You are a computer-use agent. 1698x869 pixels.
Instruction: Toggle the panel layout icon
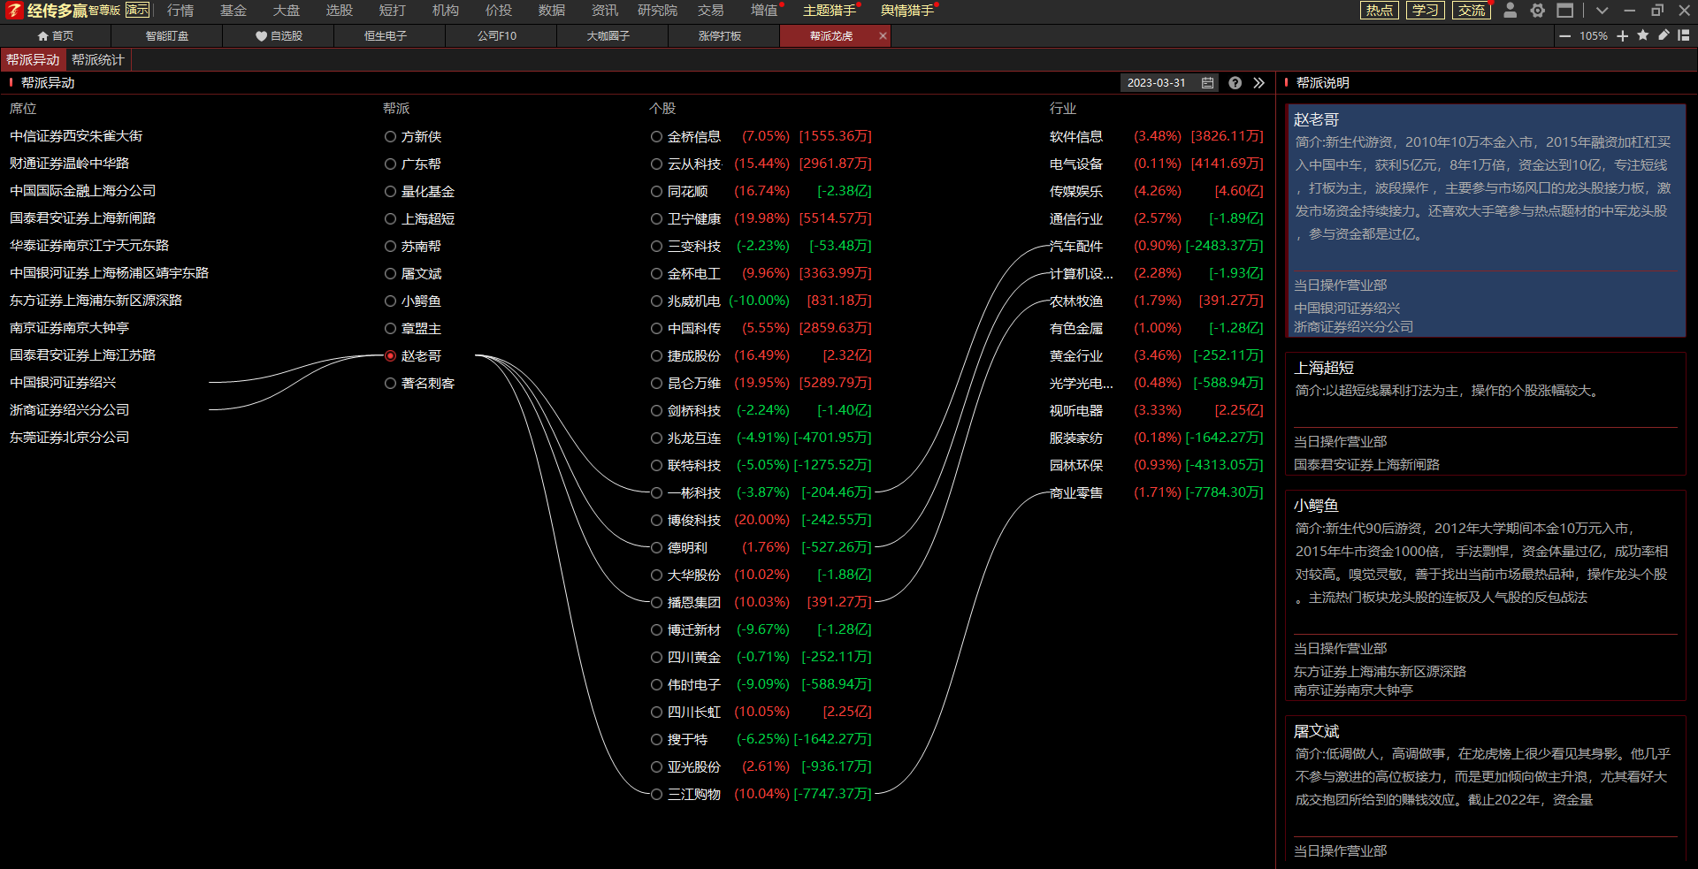(x=1684, y=35)
